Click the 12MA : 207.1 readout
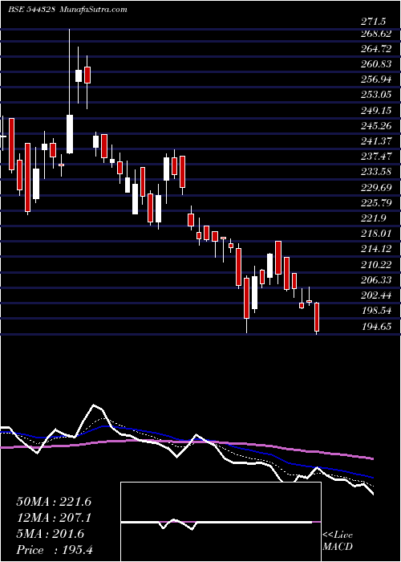401x562 pixels. pyautogui.click(x=54, y=518)
